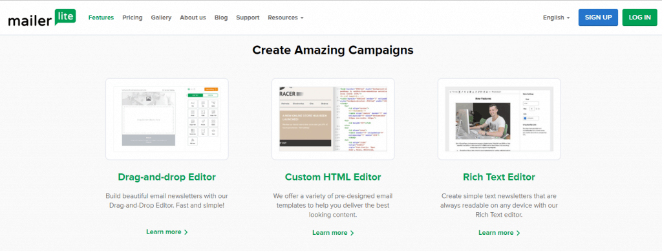The height and width of the screenshot is (251, 662).
Task: Learn more about the Drag-and-drop Editor
Action: click(167, 232)
